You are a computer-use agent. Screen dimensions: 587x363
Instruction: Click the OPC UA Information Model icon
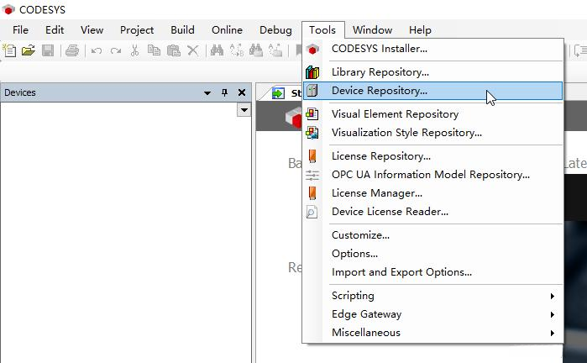pos(312,175)
